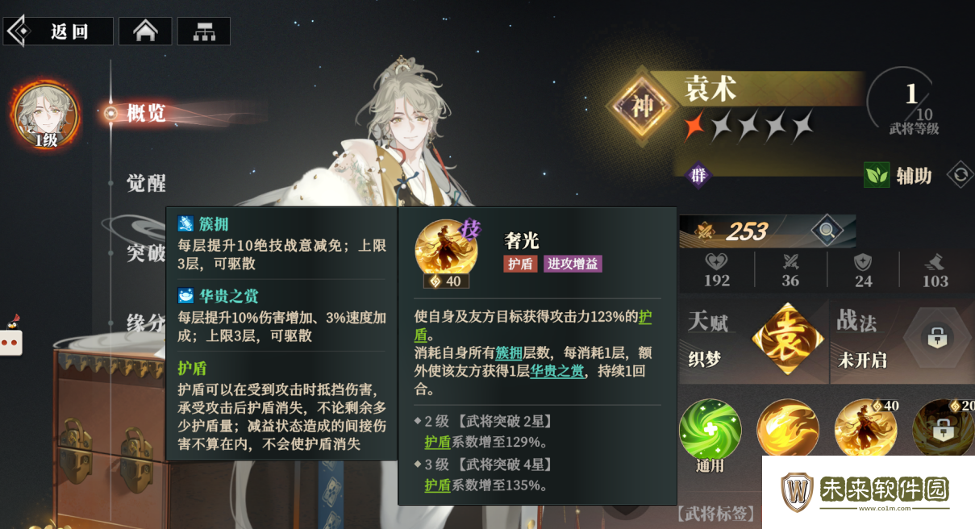Toggle the role swap arrows beside 辅助

tap(960, 174)
